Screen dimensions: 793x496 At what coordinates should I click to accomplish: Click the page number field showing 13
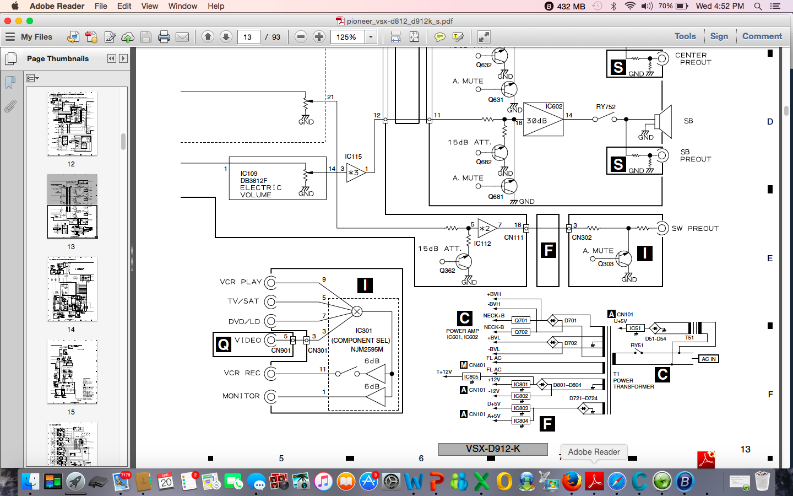(x=248, y=37)
